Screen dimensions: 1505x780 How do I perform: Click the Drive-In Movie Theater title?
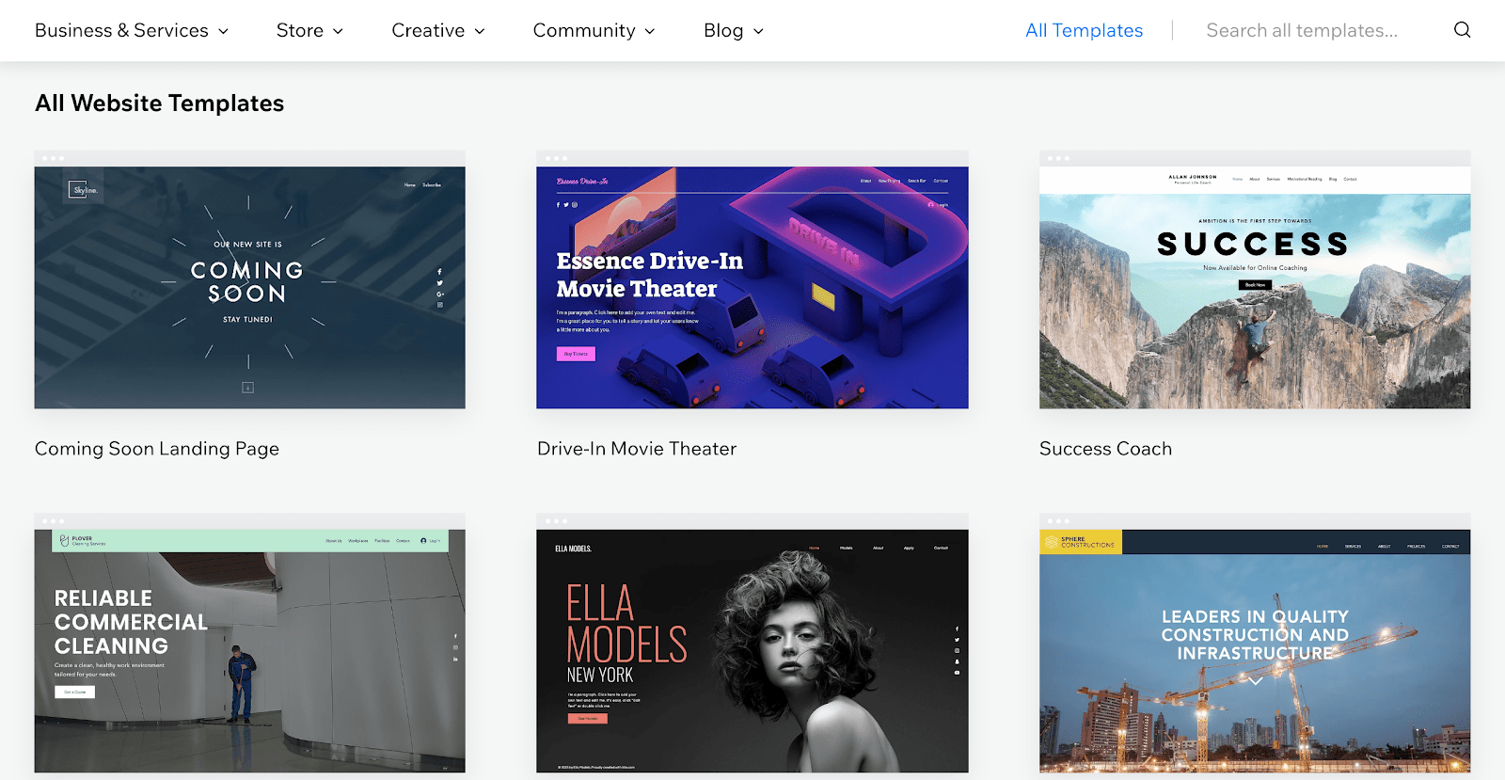click(637, 449)
